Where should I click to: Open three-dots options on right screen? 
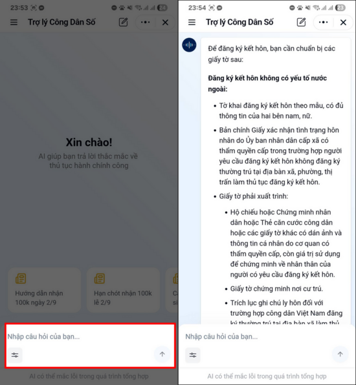[323, 23]
